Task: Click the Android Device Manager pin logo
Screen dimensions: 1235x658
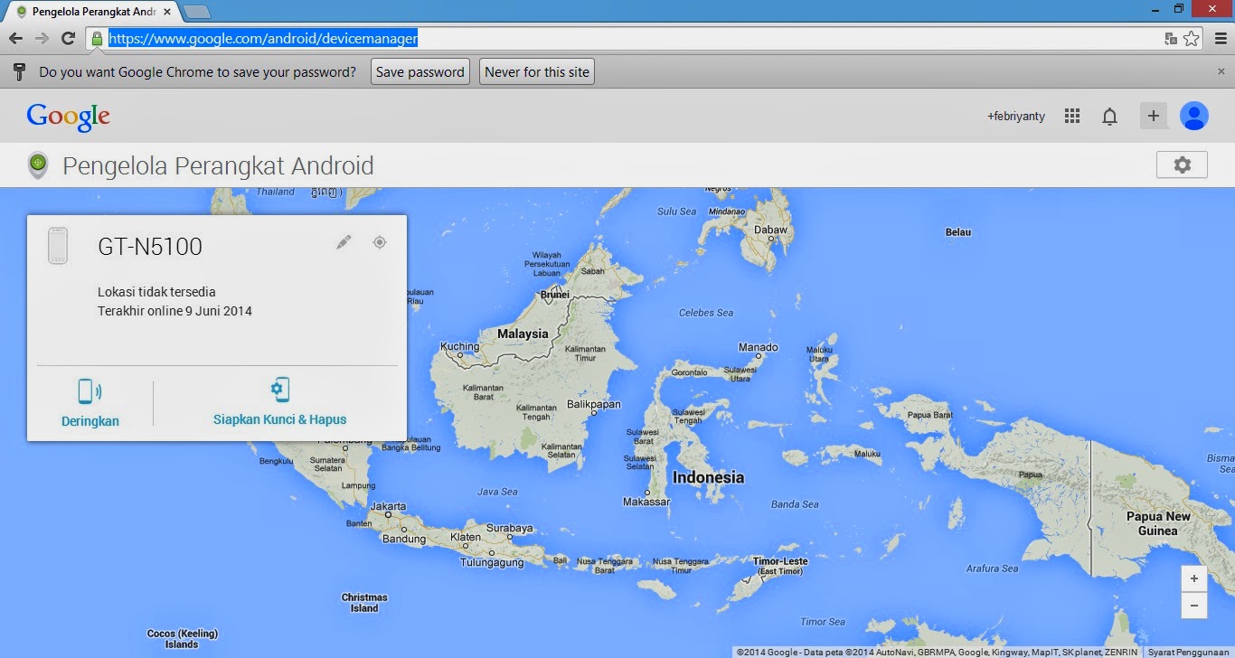Action: point(37,164)
